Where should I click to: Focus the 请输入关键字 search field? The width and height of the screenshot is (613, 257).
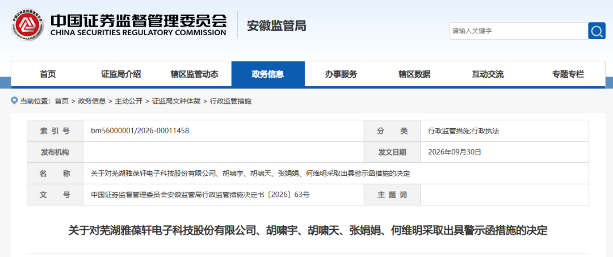[519, 31]
